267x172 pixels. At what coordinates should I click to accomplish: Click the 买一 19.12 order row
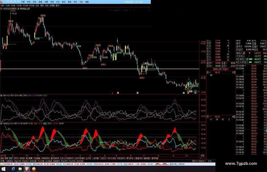221,117
